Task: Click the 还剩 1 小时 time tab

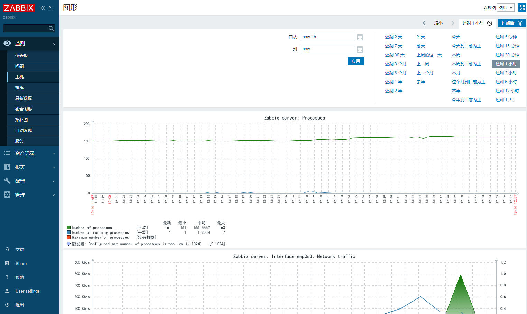Action: (x=477, y=23)
